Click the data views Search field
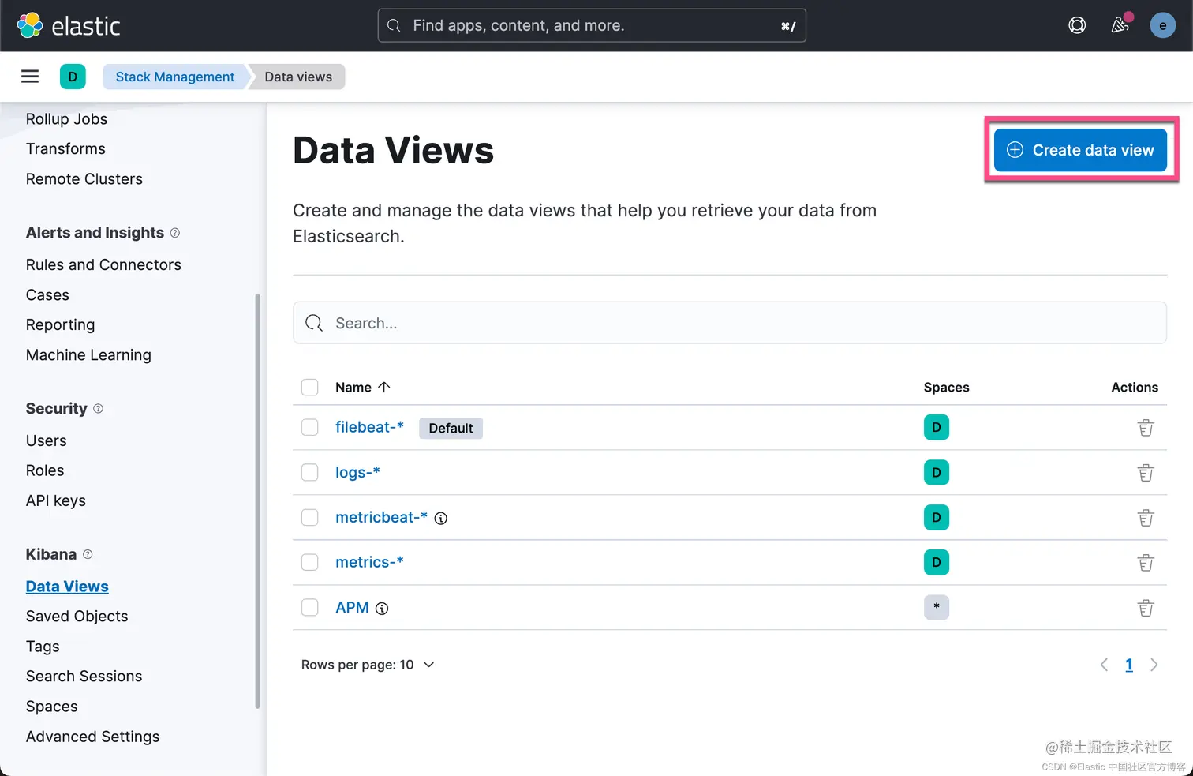This screenshot has height=776, width=1193. tap(730, 323)
